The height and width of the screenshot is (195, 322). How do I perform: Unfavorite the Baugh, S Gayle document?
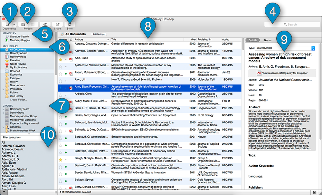click(x=61, y=160)
